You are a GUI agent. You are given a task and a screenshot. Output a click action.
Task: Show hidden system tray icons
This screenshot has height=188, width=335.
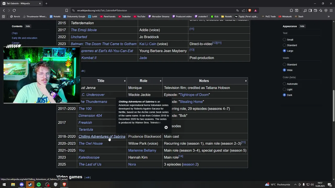coord(295,185)
